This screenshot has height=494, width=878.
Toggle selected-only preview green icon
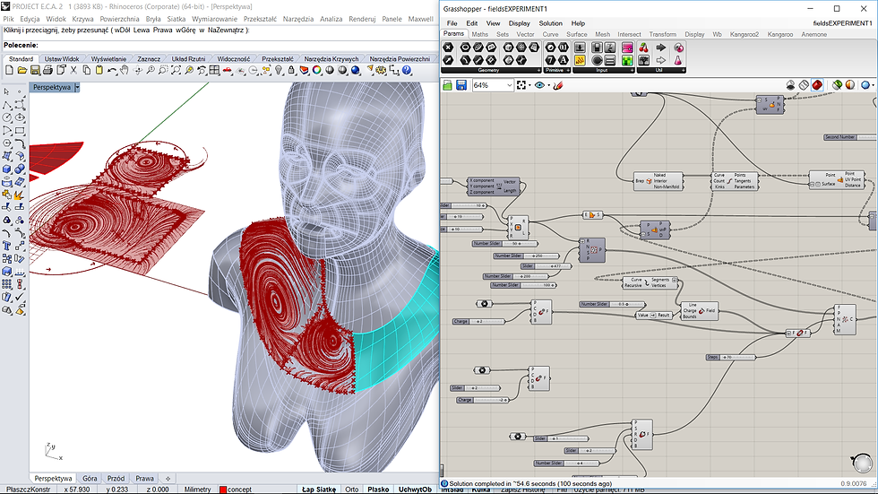click(837, 84)
